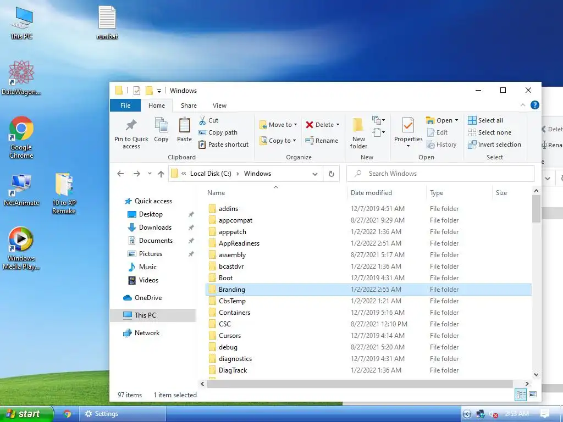
Task: Select Downloads in navigation pane
Action: [x=155, y=227]
